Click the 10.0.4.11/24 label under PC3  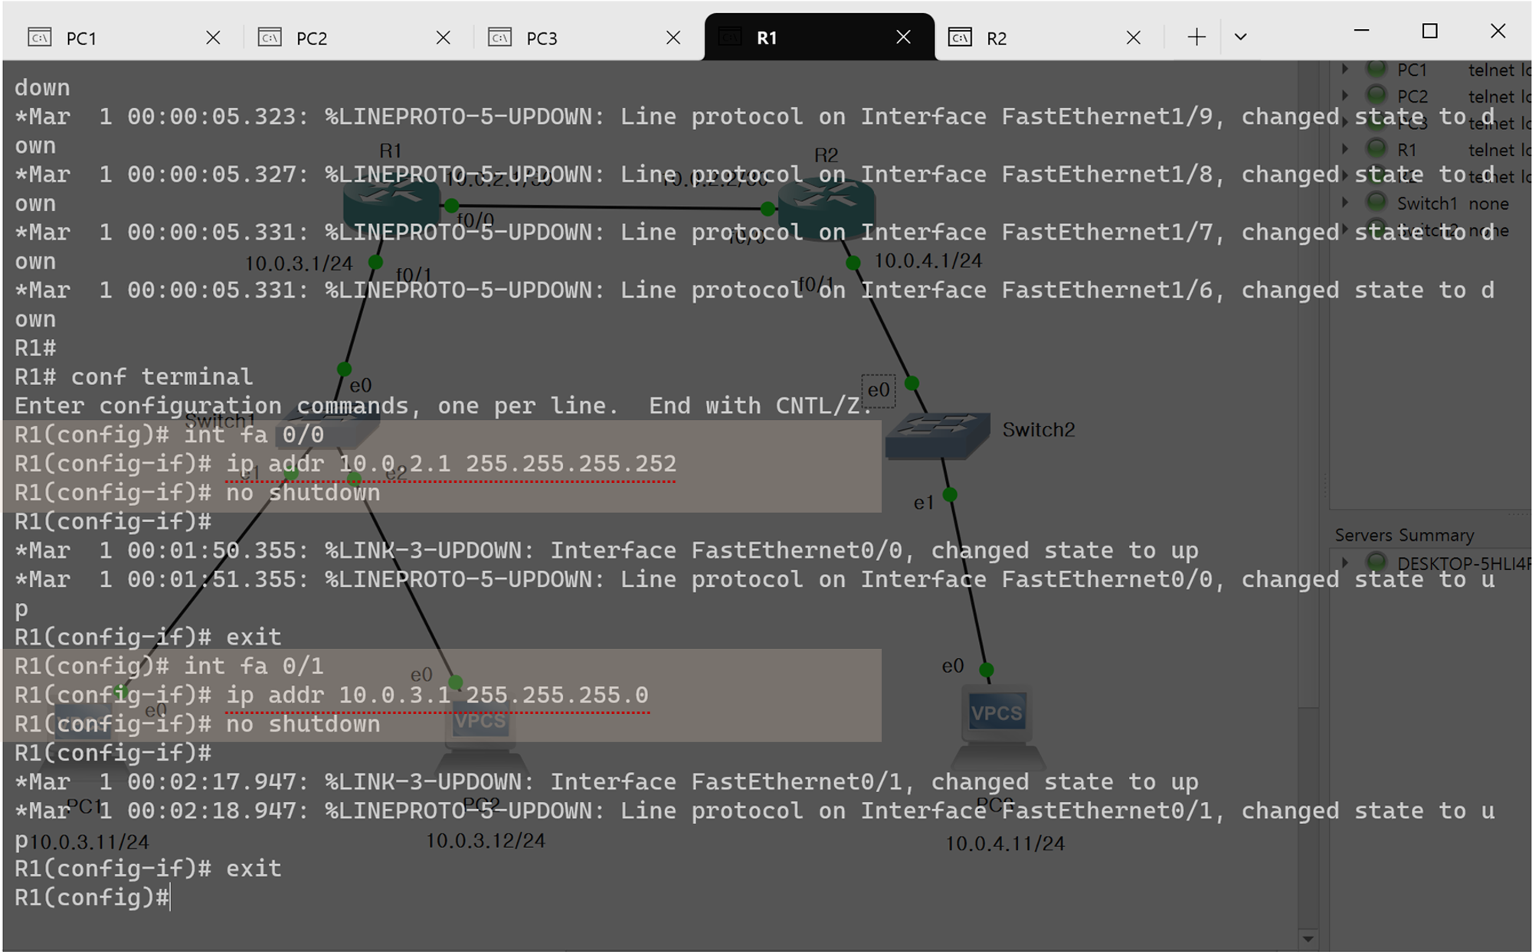click(1004, 843)
